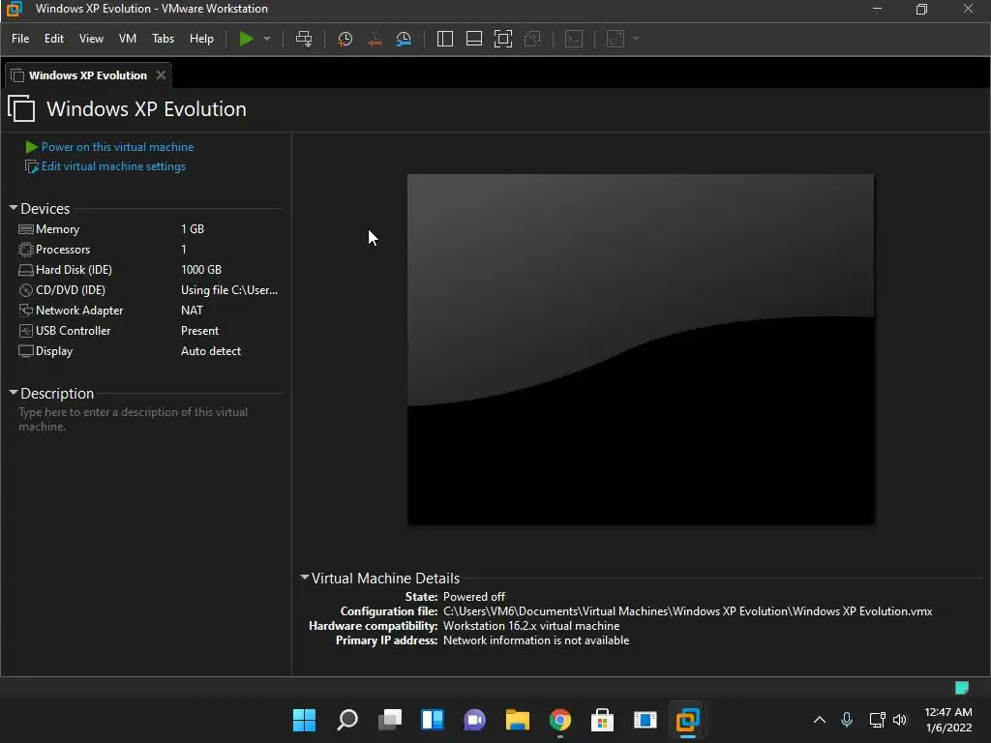Click the virtual machine preview thumbnail
991x743 pixels.
[641, 348]
